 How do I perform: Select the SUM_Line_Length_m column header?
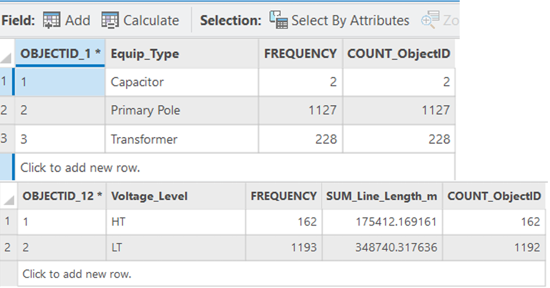[382, 196]
